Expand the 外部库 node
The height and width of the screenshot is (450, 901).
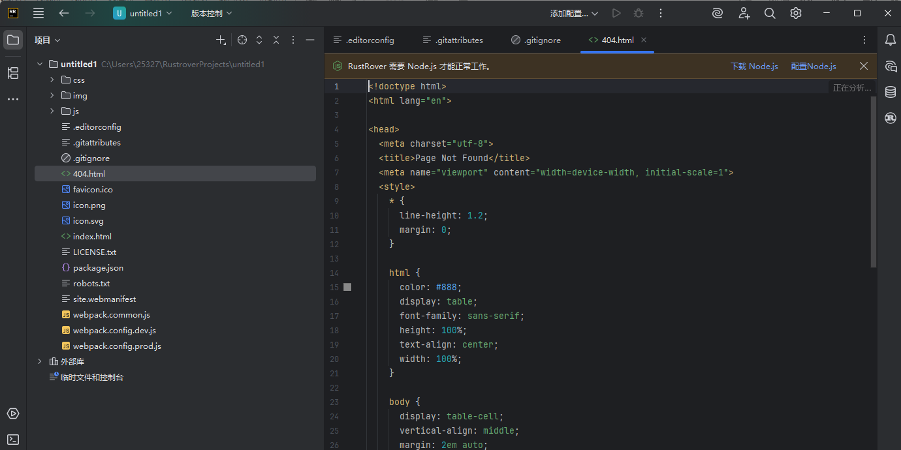click(40, 361)
